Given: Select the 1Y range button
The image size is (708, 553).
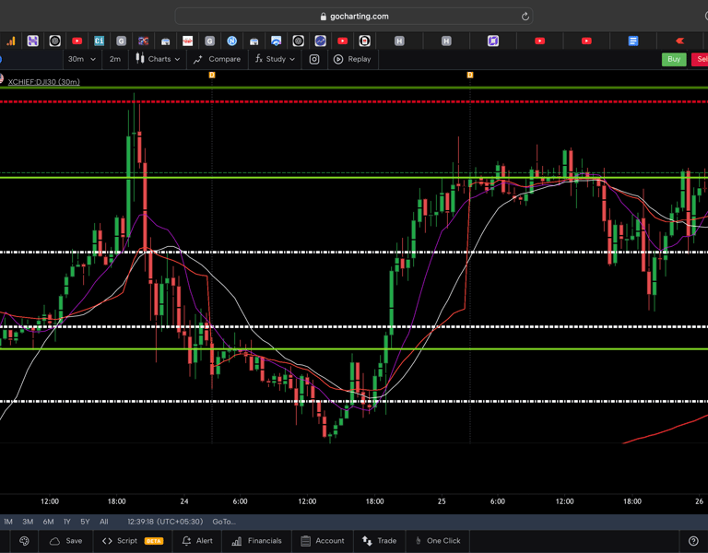Looking at the screenshot, I should pos(67,522).
